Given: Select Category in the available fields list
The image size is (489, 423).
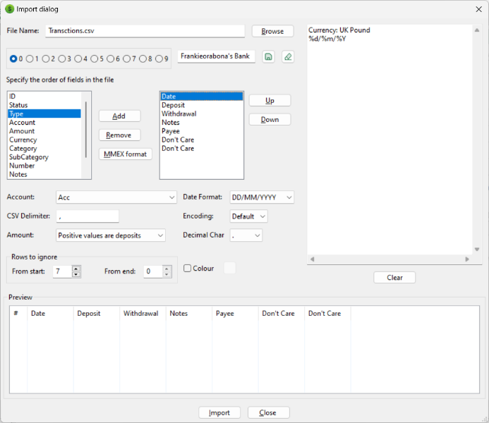Looking at the screenshot, I should 23,149.
